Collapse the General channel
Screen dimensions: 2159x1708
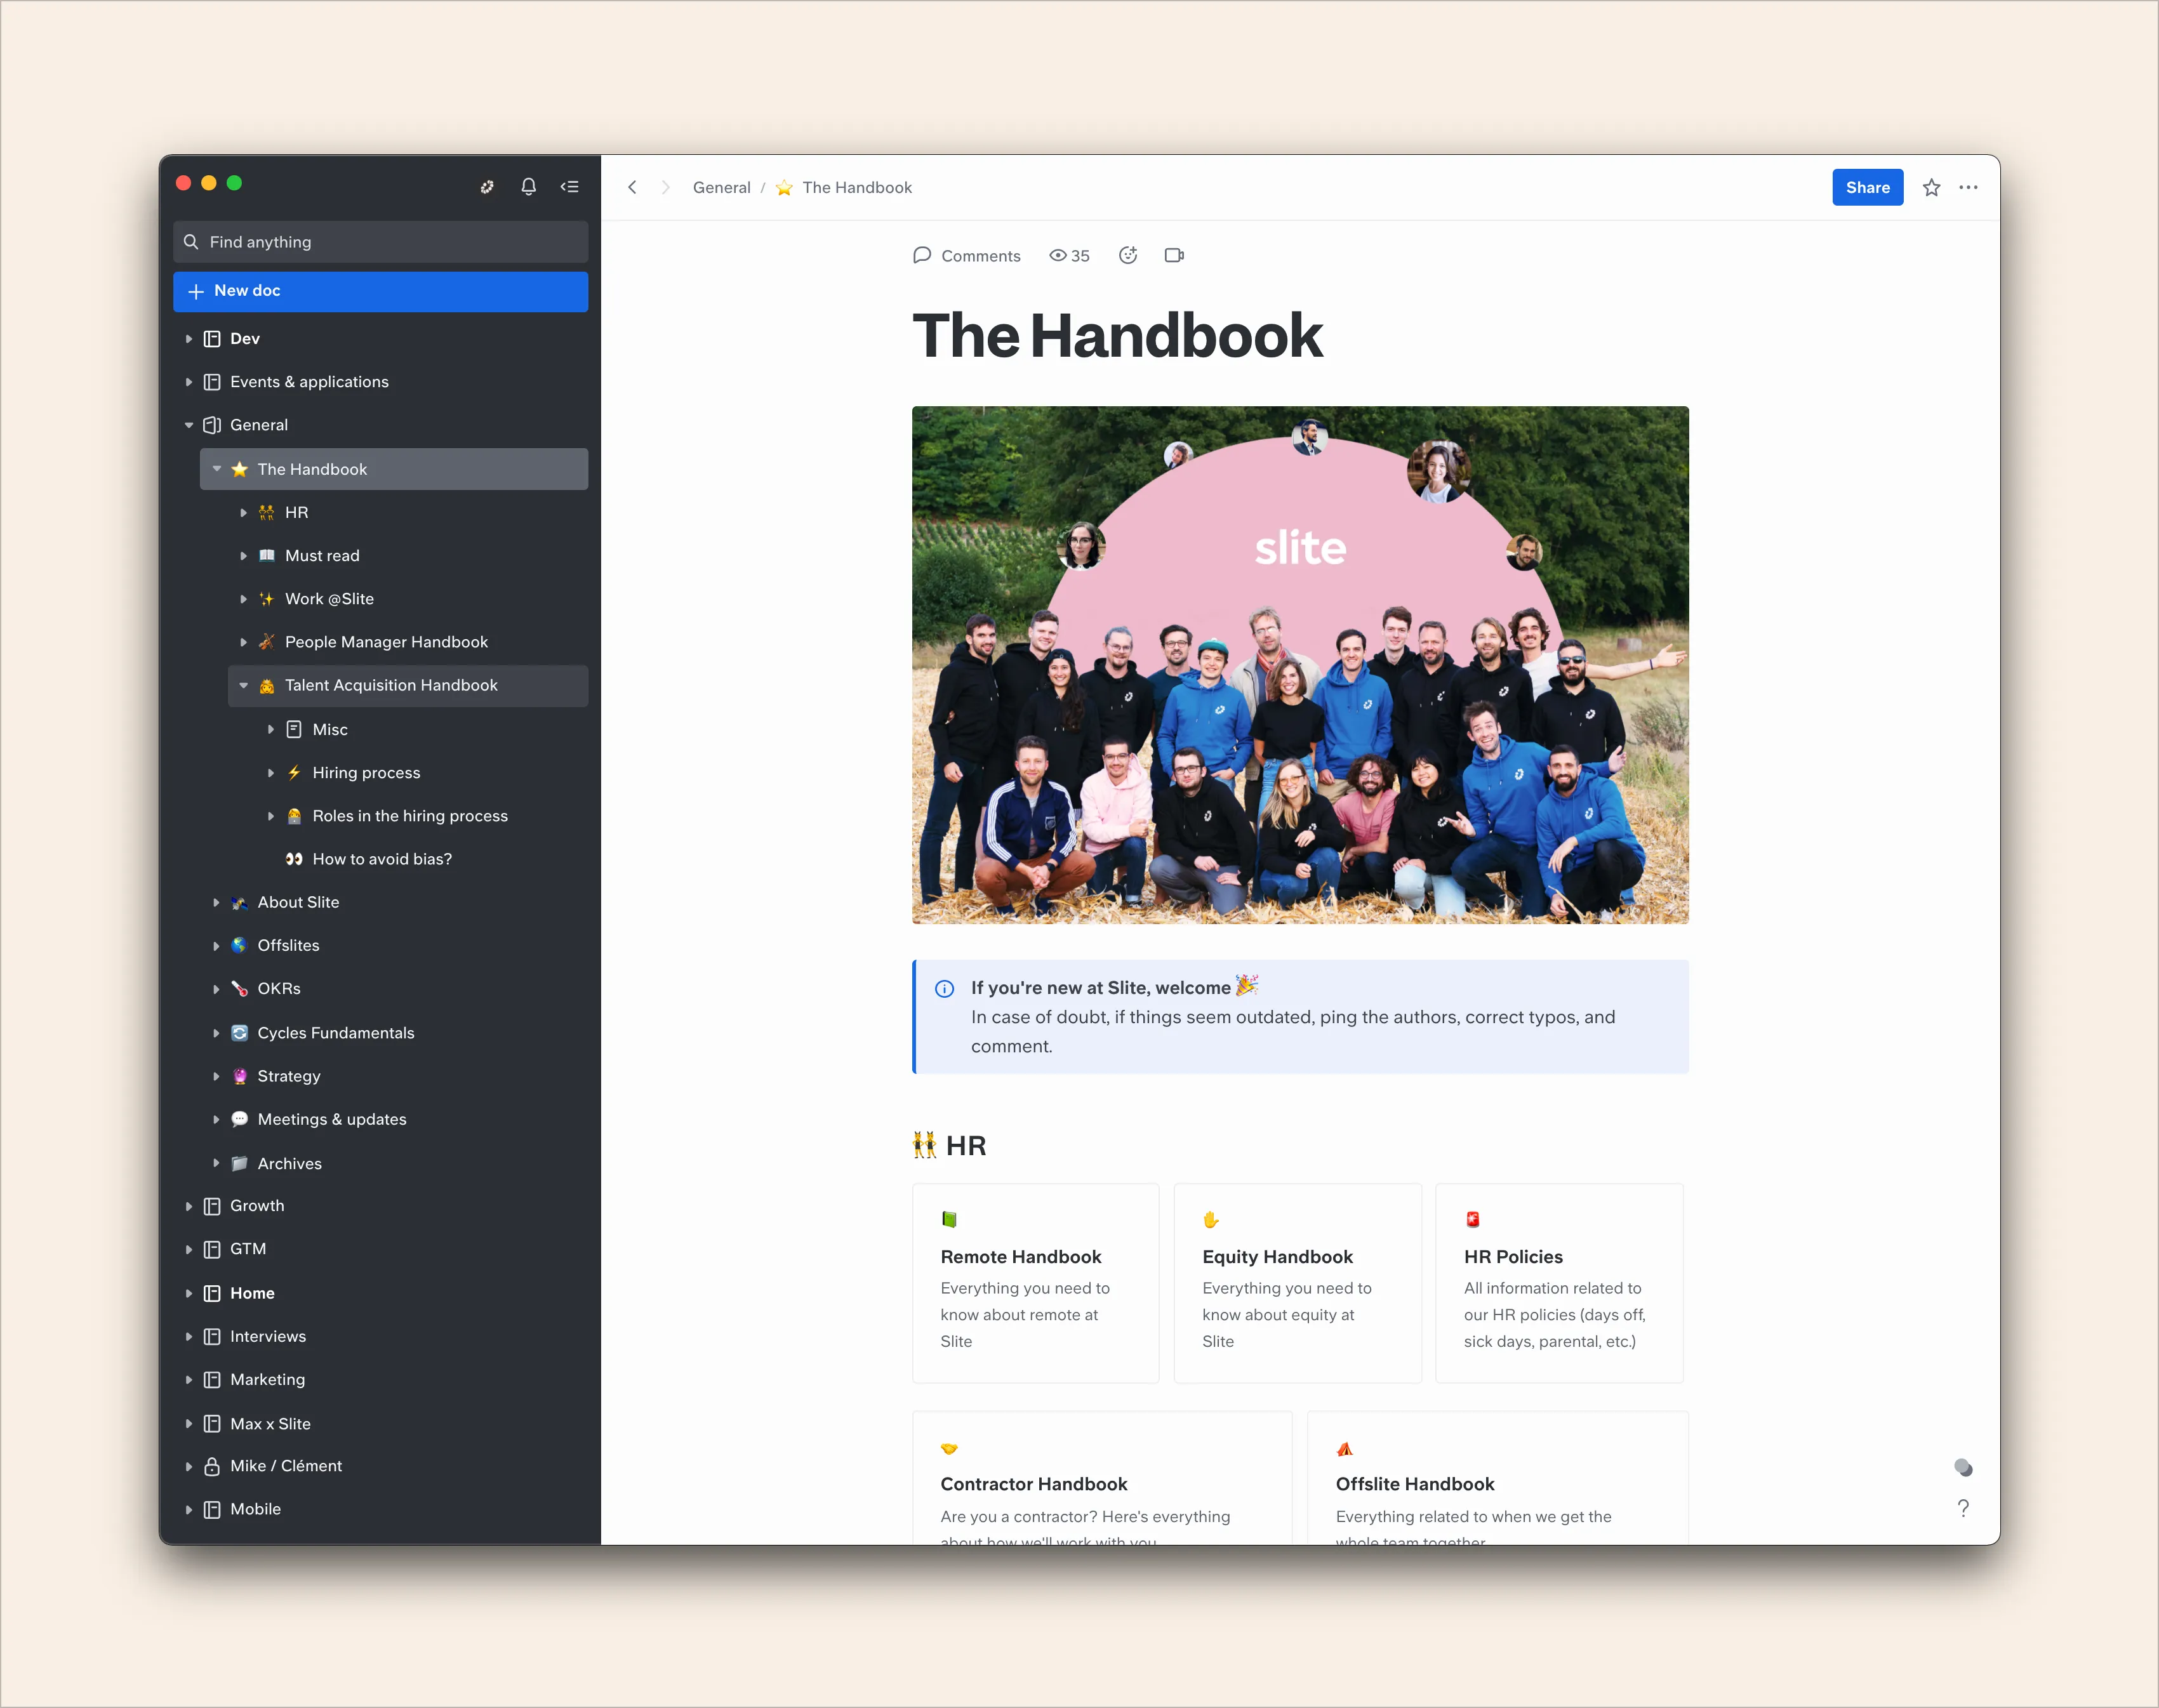click(188, 425)
